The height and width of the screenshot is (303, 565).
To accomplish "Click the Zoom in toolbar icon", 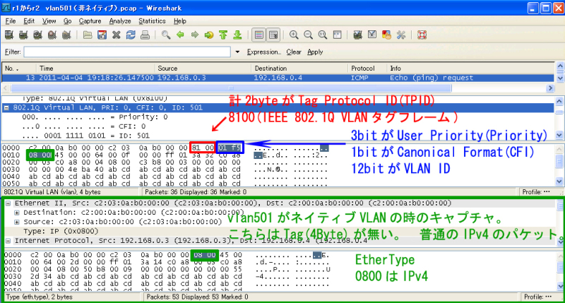I will point(294,35).
